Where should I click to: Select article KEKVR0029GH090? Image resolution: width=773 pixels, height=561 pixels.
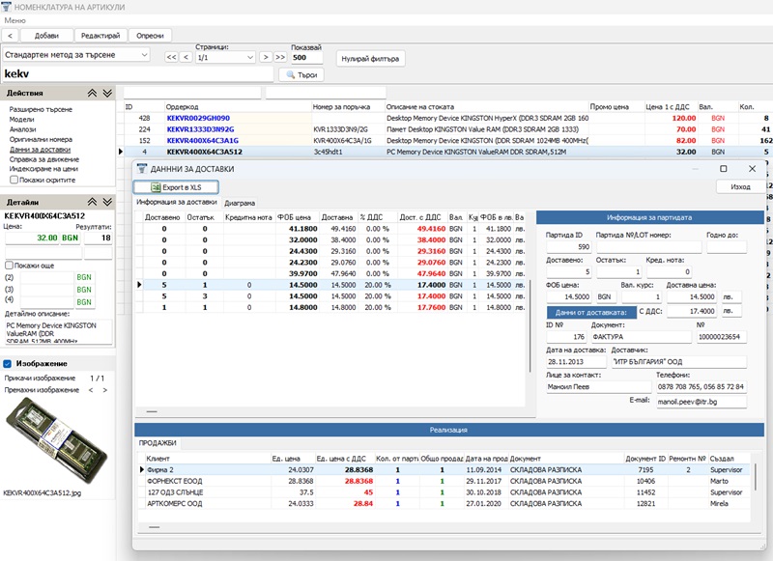click(198, 118)
